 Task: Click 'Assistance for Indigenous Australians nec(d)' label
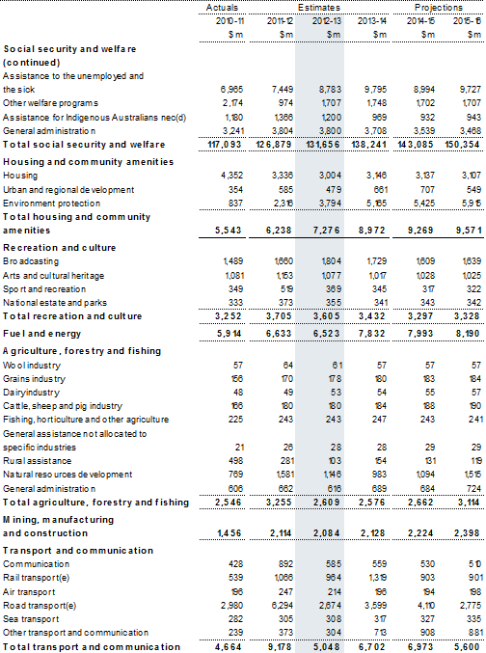94,118
